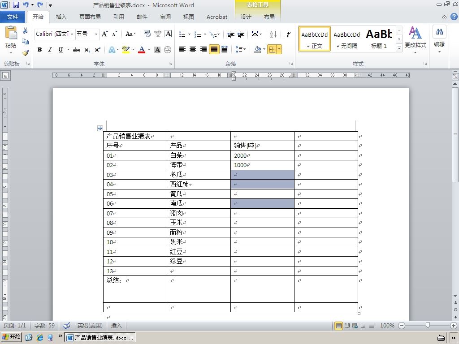Click the Format Painter brush icon
This screenshot has height=344, width=459.
pos(26,53)
